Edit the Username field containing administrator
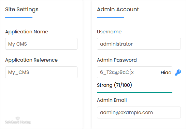This screenshot has height=129, width=186. pos(139,44)
